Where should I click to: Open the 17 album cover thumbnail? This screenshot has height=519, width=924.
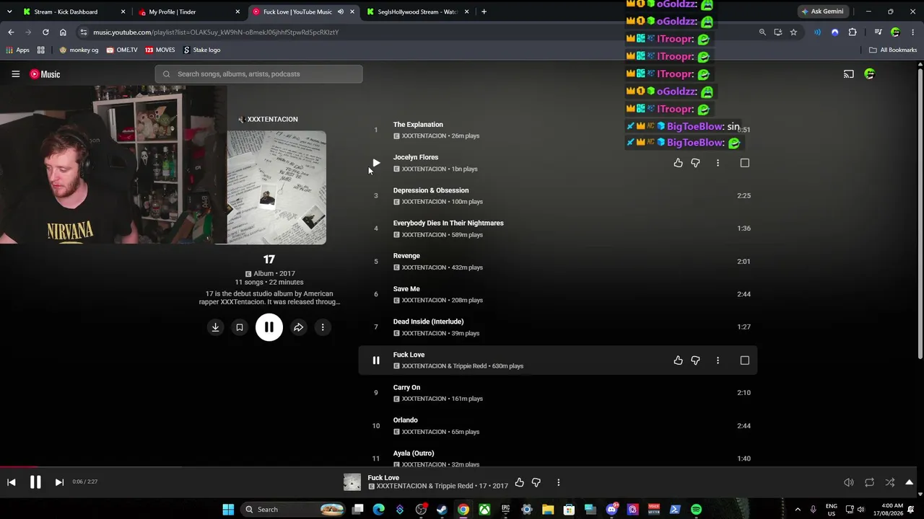click(x=276, y=187)
